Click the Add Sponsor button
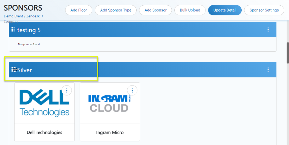 pyautogui.click(x=156, y=10)
